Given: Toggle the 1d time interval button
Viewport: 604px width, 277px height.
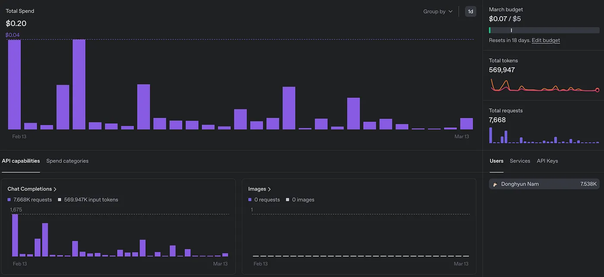Looking at the screenshot, I should (470, 12).
